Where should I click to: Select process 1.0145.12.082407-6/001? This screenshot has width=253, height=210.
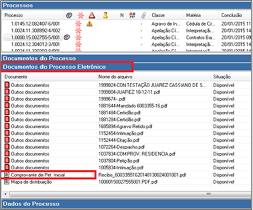35,23
